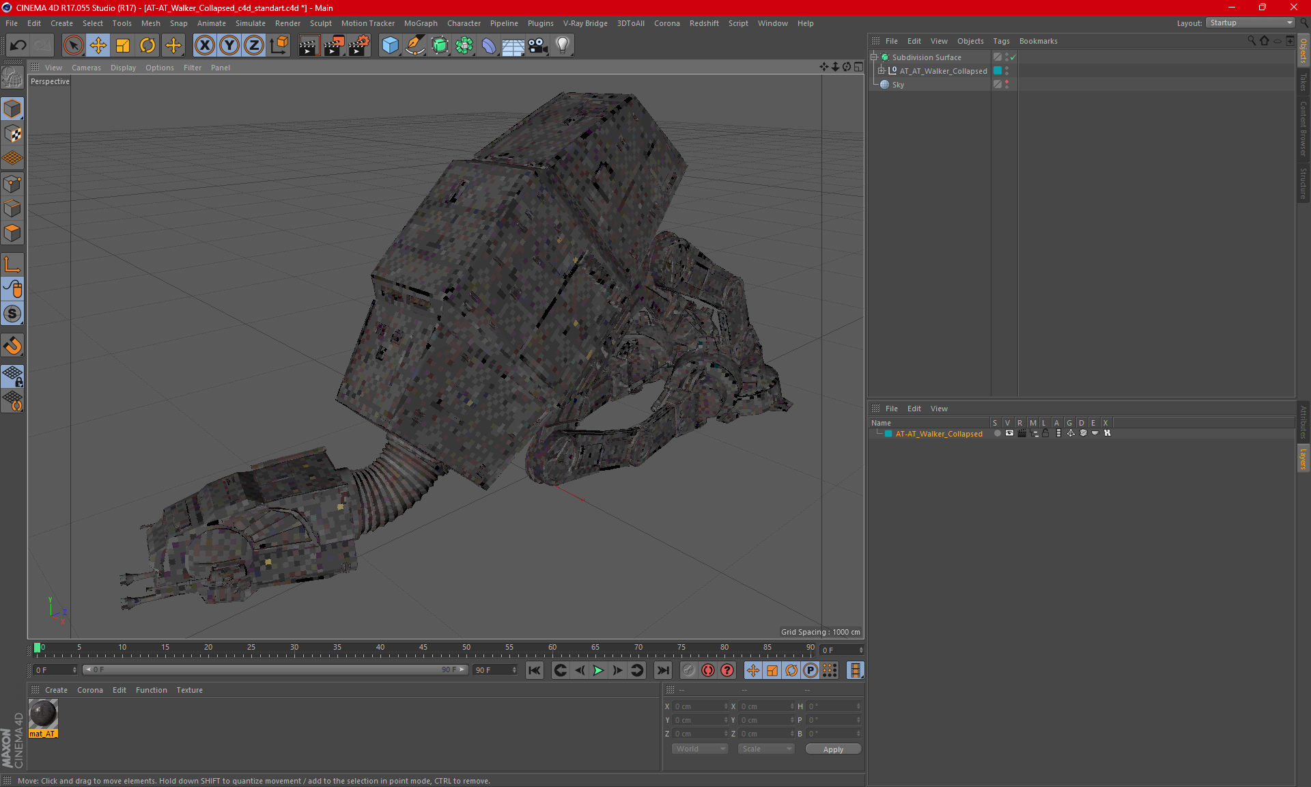The width and height of the screenshot is (1311, 787).
Task: Click Make Editable icon in left toolbar
Action: tap(12, 78)
